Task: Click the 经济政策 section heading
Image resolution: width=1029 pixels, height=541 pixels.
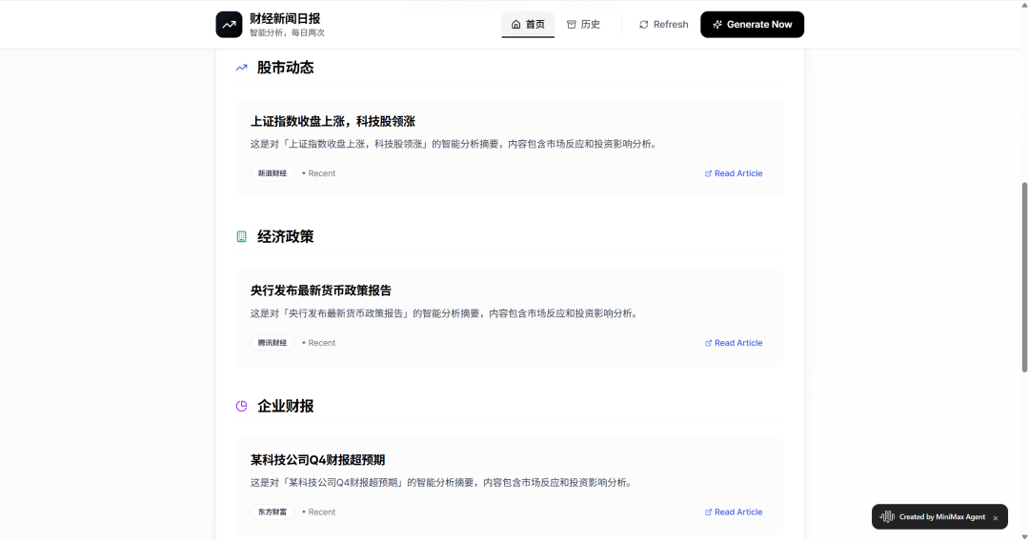Action: click(x=286, y=237)
